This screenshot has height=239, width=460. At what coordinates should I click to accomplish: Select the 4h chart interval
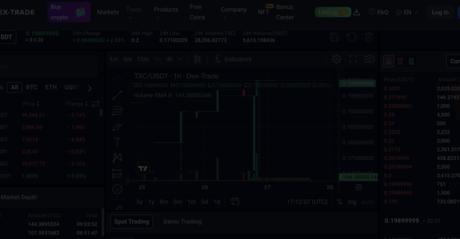pos(170,59)
